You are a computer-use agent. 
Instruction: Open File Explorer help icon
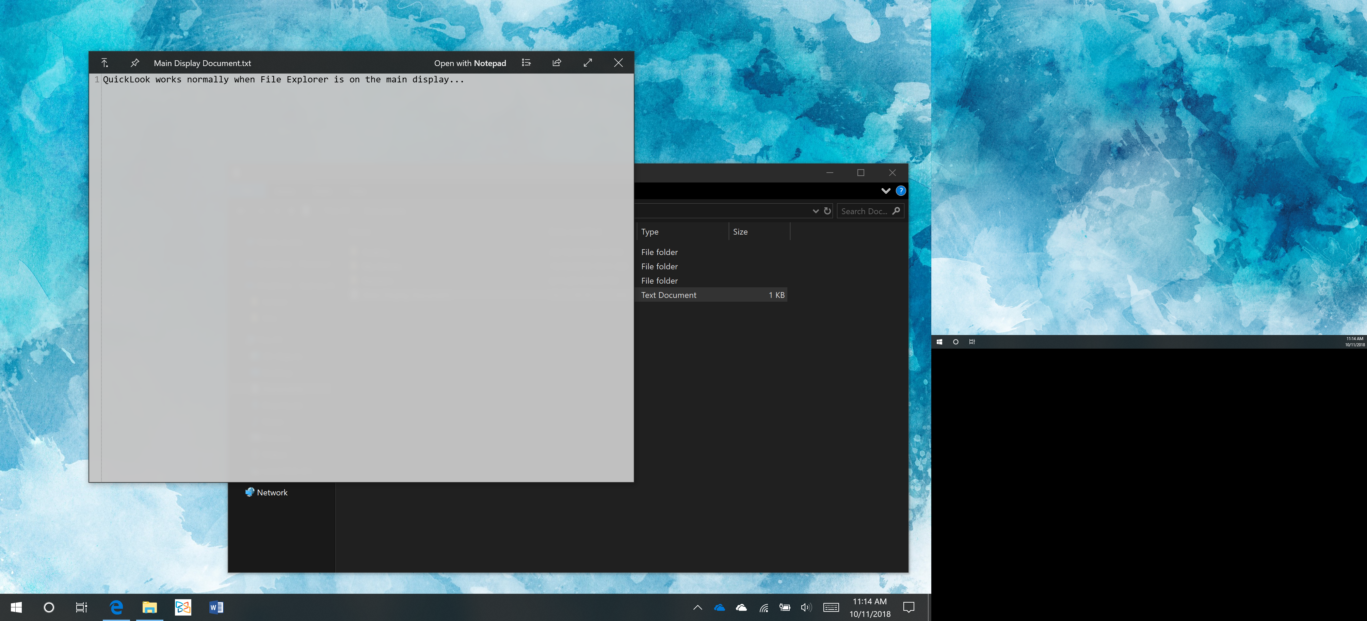[901, 191]
